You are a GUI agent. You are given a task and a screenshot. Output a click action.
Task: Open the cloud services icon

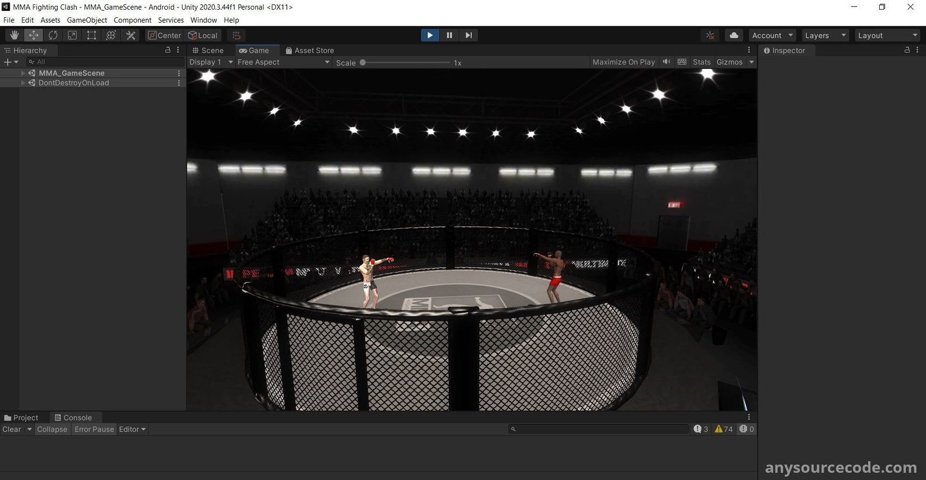pyautogui.click(x=734, y=35)
